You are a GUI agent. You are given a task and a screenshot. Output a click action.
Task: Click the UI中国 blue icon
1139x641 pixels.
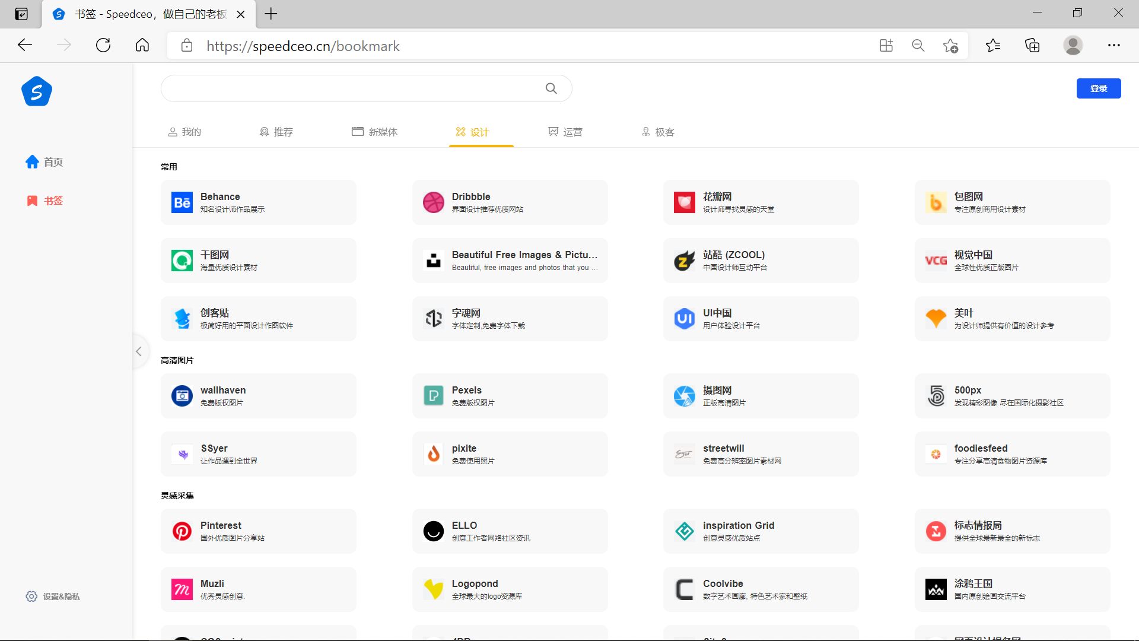click(685, 319)
